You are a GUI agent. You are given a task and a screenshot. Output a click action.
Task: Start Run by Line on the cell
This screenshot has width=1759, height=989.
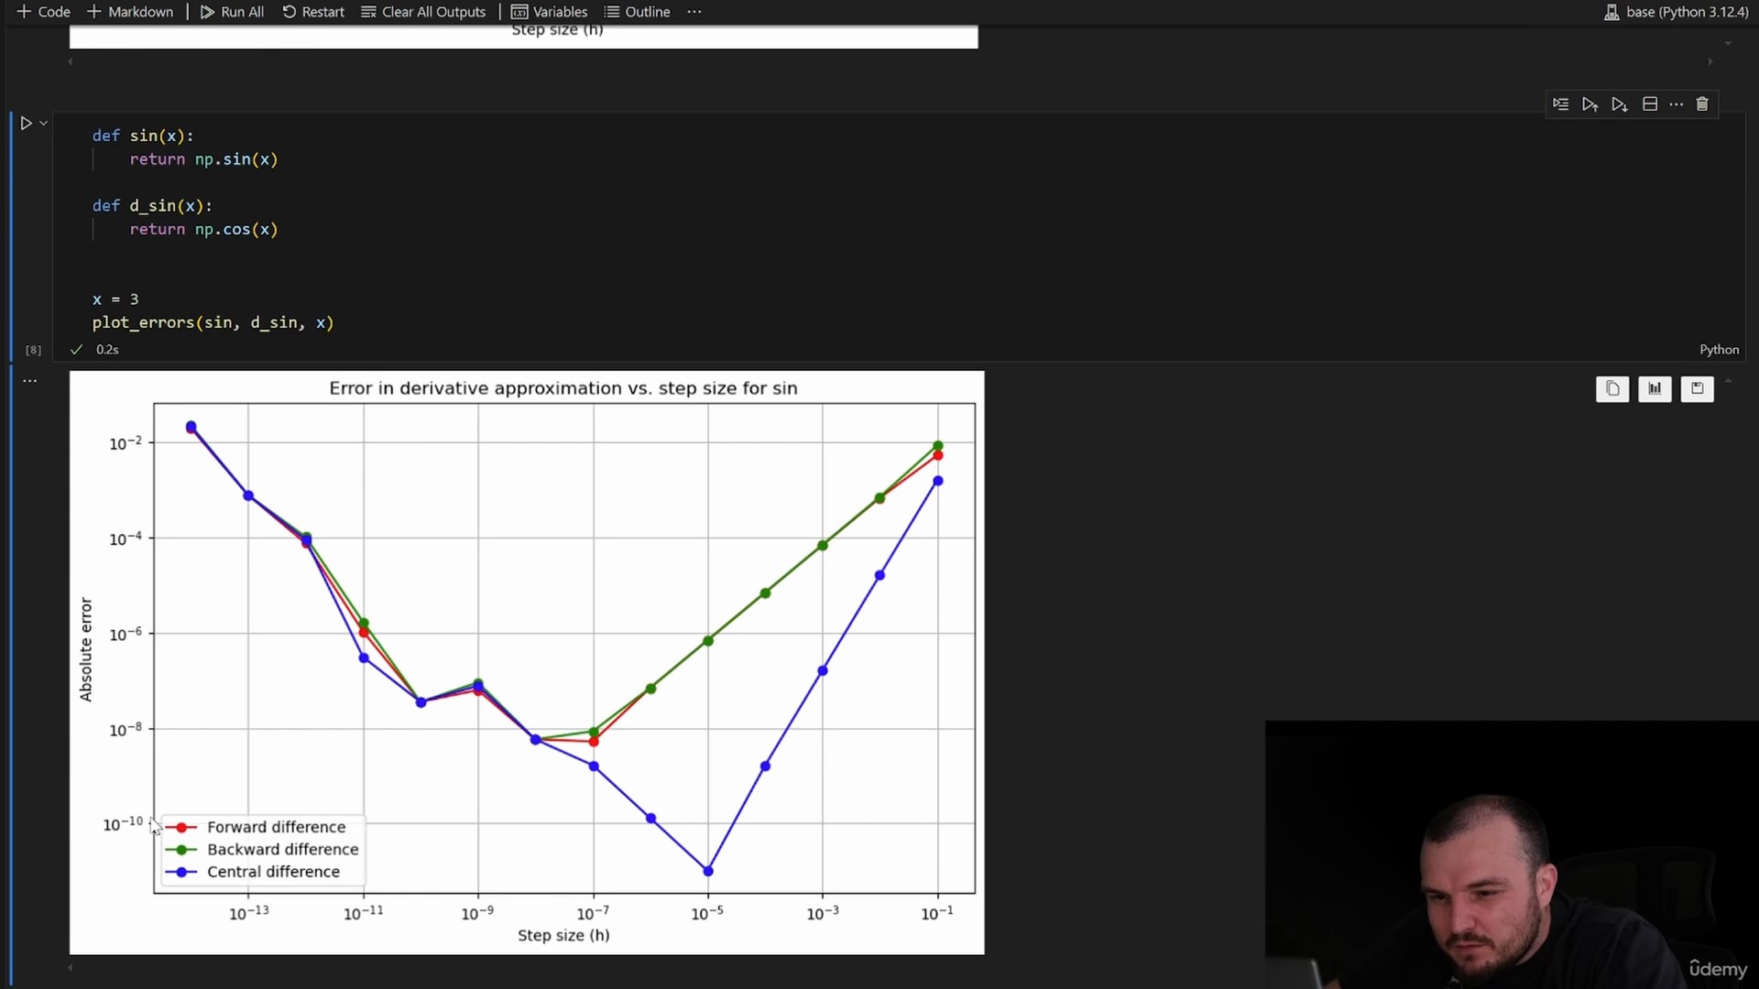point(1561,104)
